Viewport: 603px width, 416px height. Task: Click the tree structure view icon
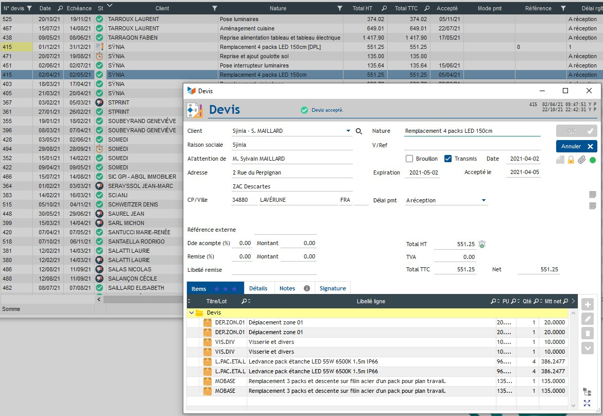pos(587,392)
